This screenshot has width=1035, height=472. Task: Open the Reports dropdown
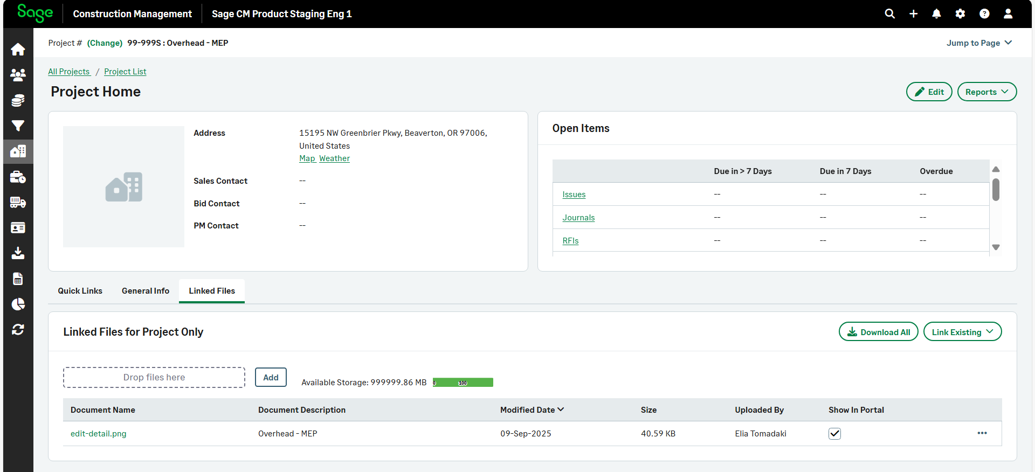(986, 92)
